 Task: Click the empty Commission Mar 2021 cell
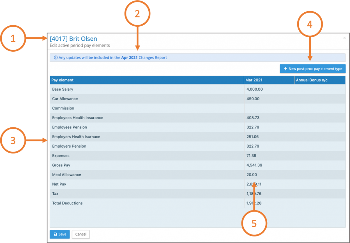click(x=269, y=108)
